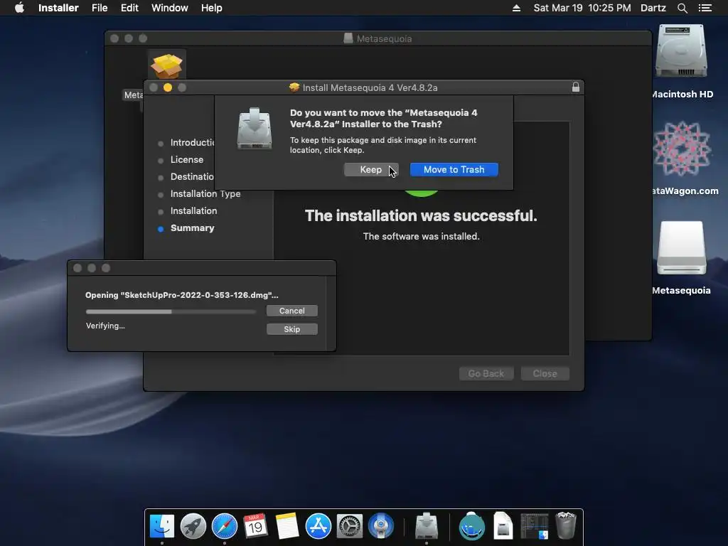Click the teal round face app in dock
Image resolution: width=728 pixels, height=546 pixels.
472,526
